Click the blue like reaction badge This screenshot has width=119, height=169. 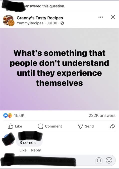(5, 115)
